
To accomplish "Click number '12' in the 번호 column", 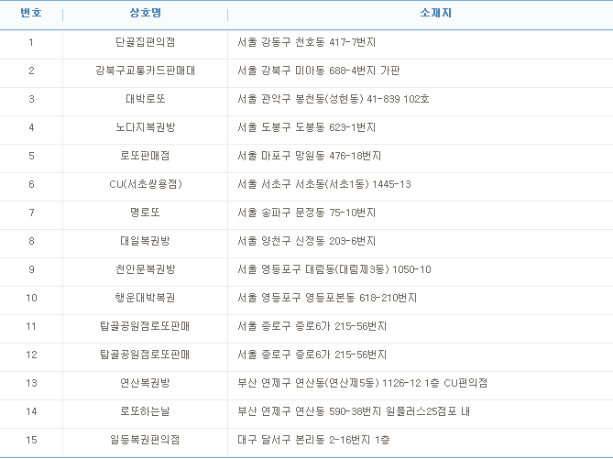I will click(x=31, y=355).
